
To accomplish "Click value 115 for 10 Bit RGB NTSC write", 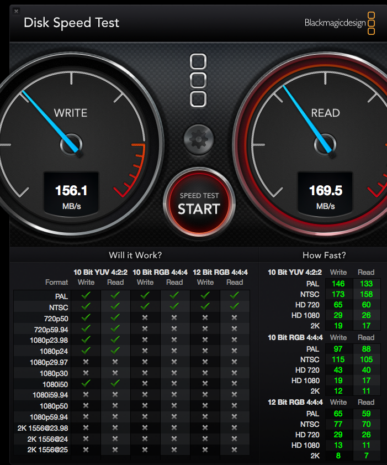I will [338, 359].
